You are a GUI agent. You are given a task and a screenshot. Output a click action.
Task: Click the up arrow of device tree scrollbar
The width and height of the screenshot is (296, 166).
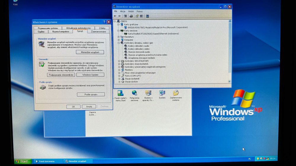tap(230, 21)
